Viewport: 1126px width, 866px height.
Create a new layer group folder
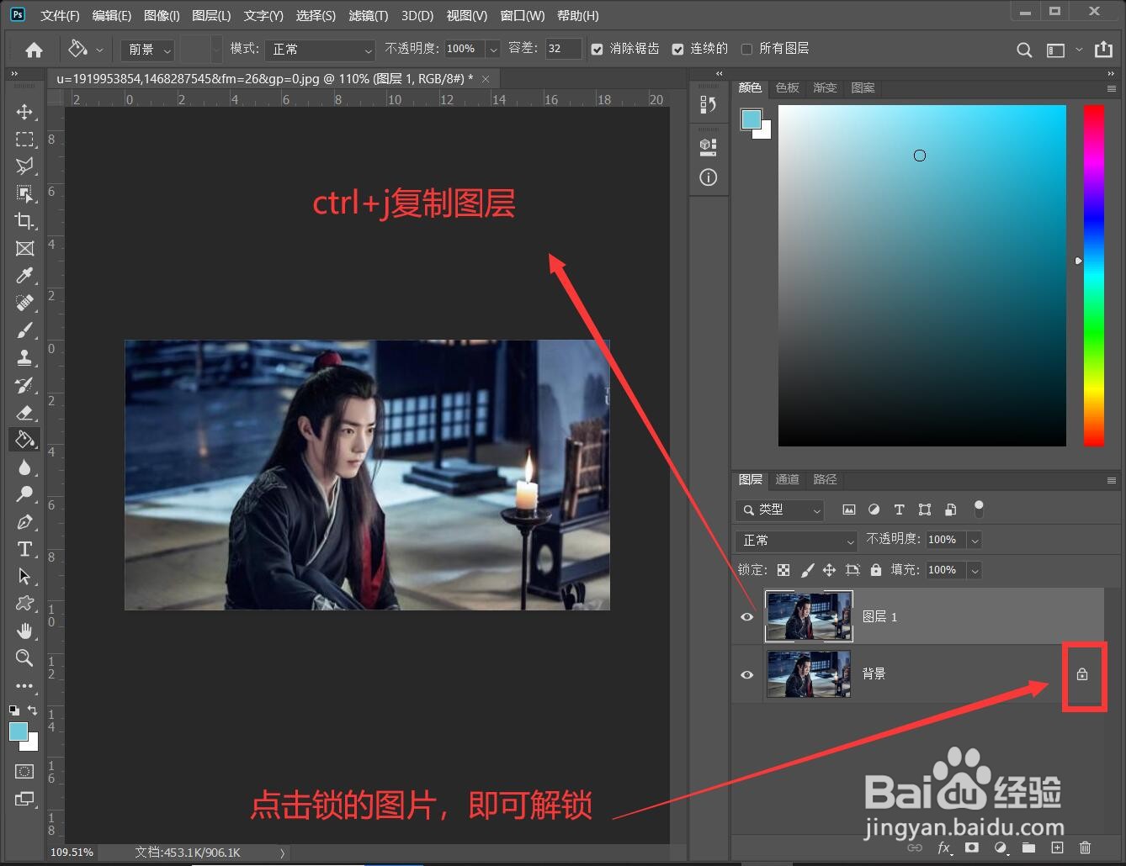pos(1028,848)
